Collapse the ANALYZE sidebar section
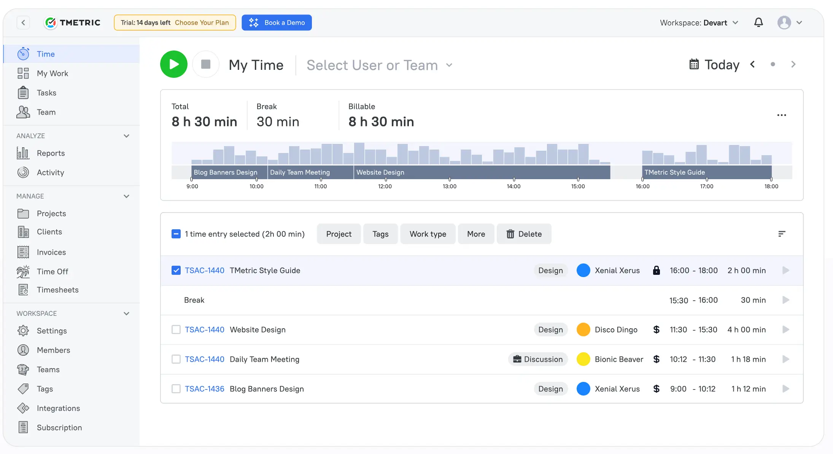833x454 pixels. (x=127, y=136)
